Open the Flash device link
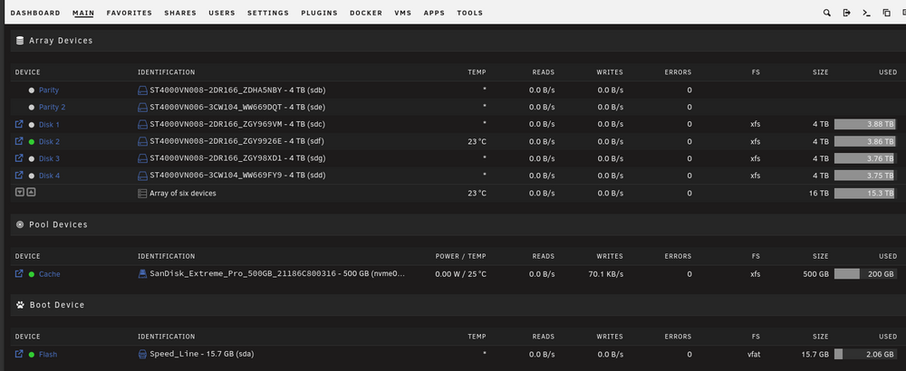906x371 pixels. pos(48,355)
